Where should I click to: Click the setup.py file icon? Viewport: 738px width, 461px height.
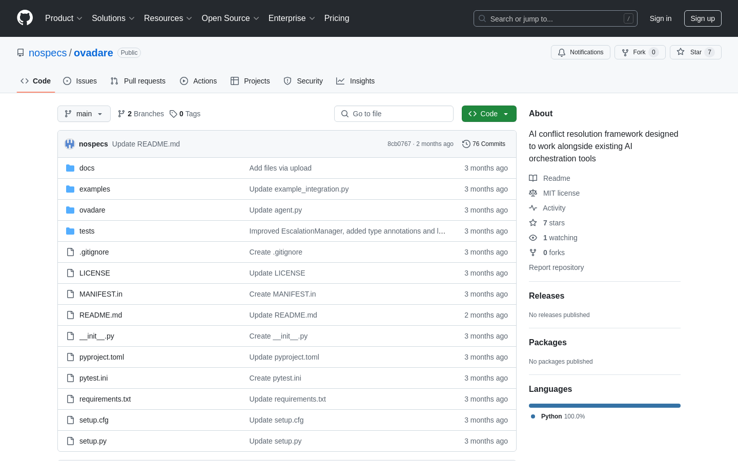tap(70, 441)
